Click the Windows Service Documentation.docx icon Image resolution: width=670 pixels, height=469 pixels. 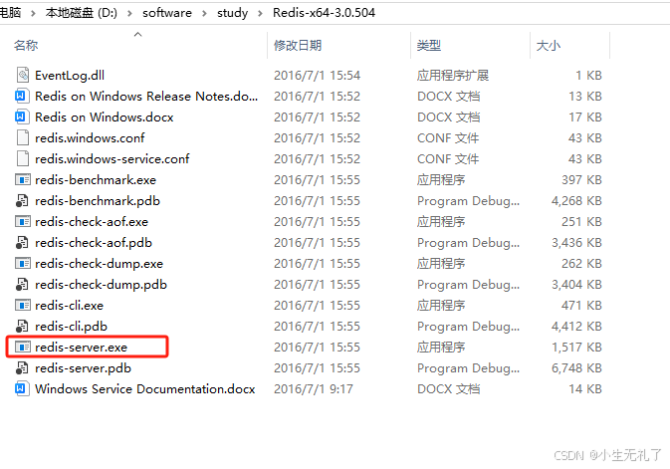click(x=23, y=389)
